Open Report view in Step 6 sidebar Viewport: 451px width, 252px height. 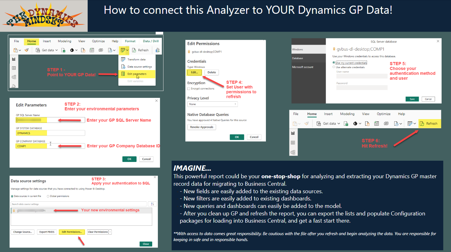pyautogui.click(x=293, y=133)
